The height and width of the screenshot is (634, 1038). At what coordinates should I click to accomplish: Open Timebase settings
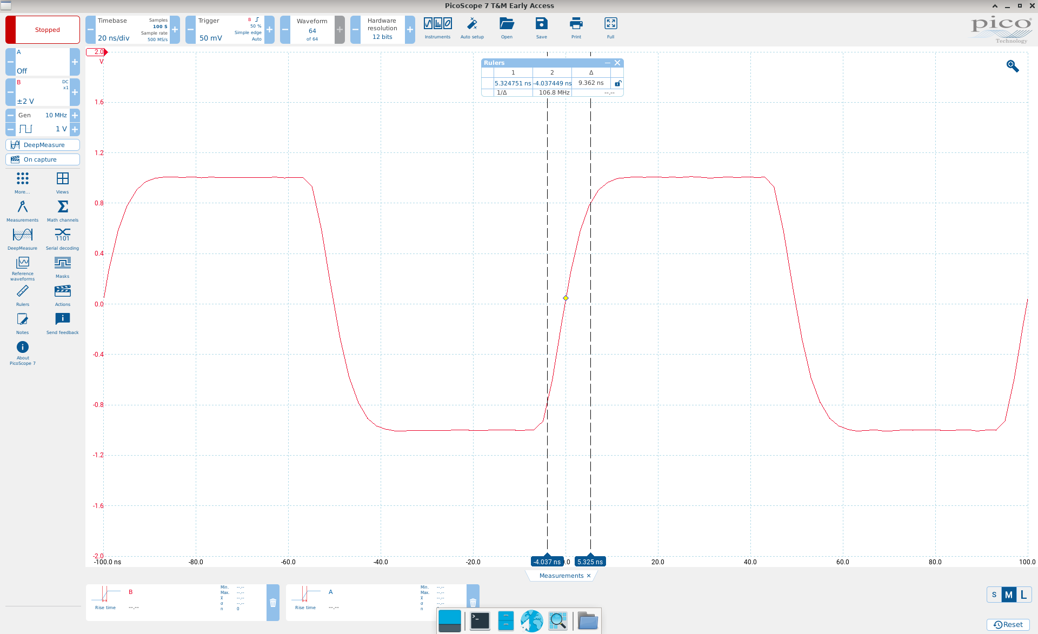pyautogui.click(x=132, y=30)
